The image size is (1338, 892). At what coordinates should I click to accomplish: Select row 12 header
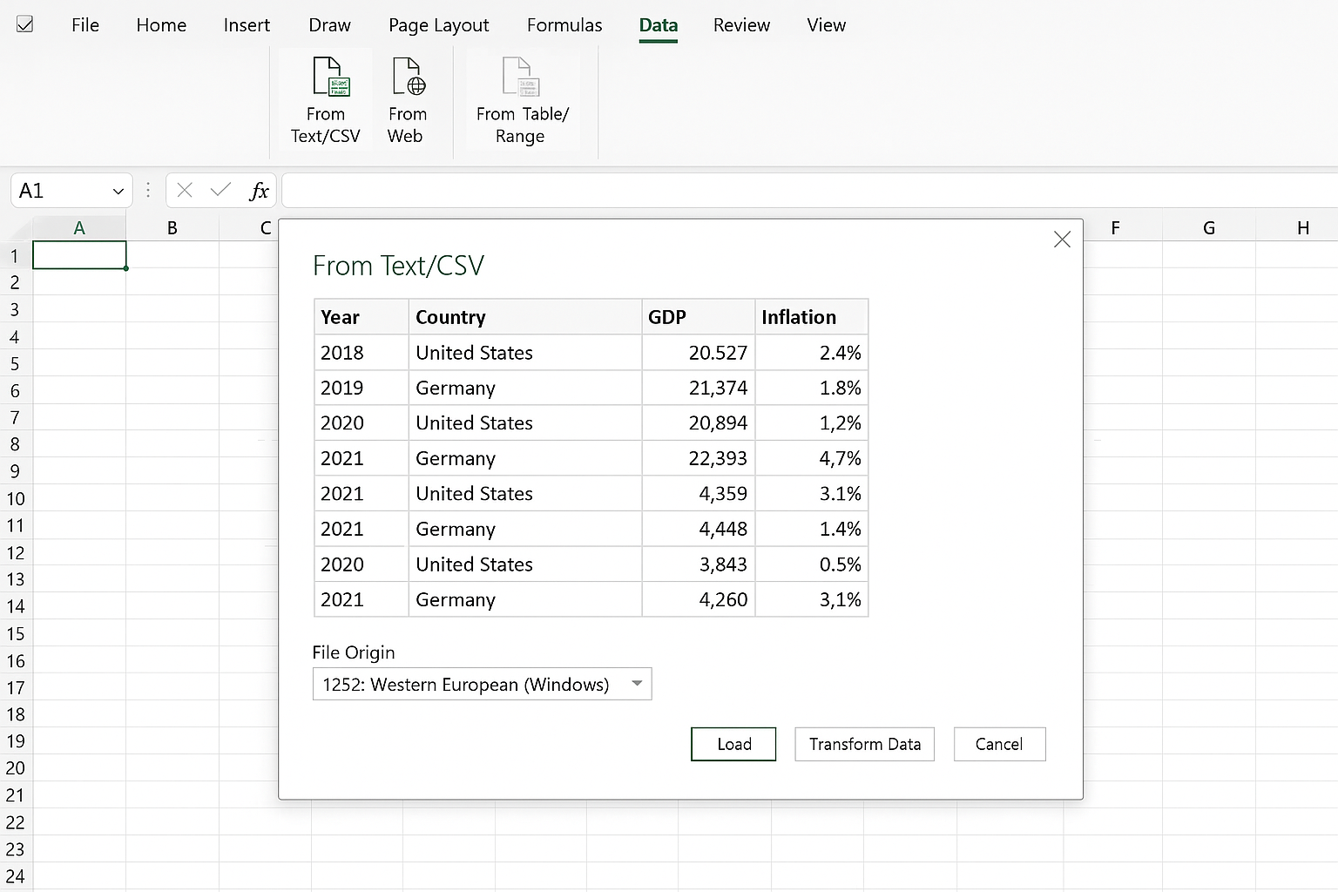[15, 552]
